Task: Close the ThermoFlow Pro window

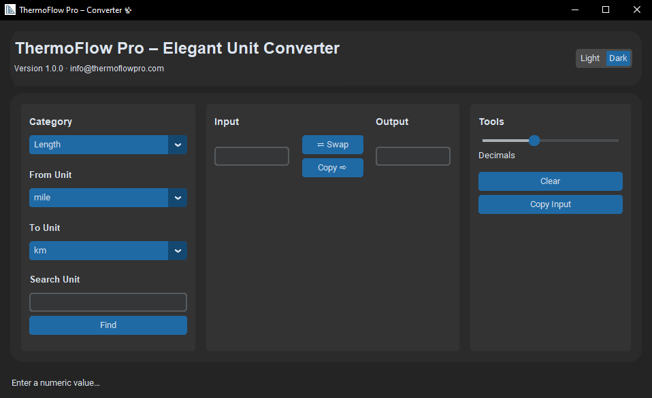Action: coord(636,10)
